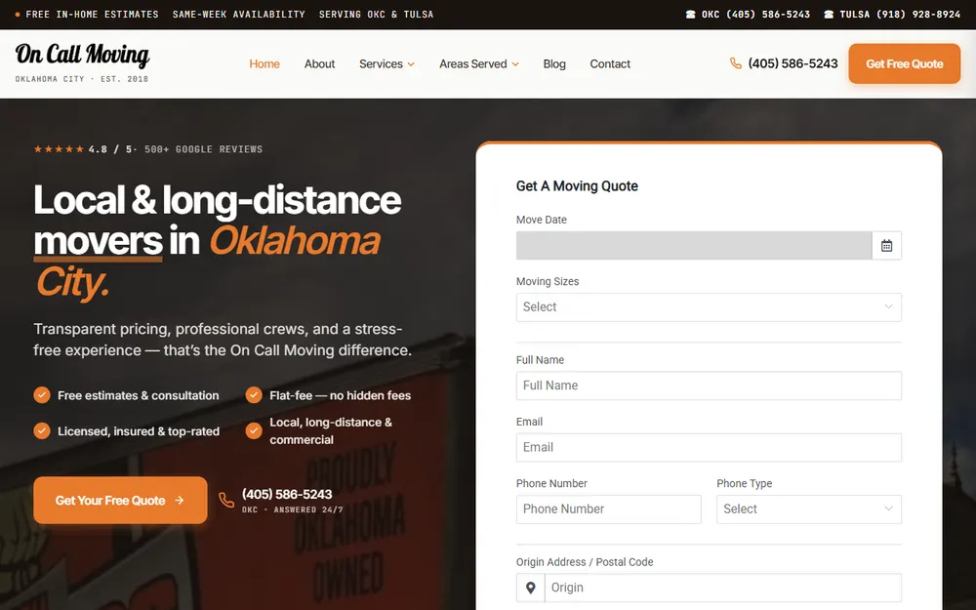Click the OKLAHOMA CITY · EST. 2018 tagline
The width and height of the screenshot is (976, 610).
82,79
